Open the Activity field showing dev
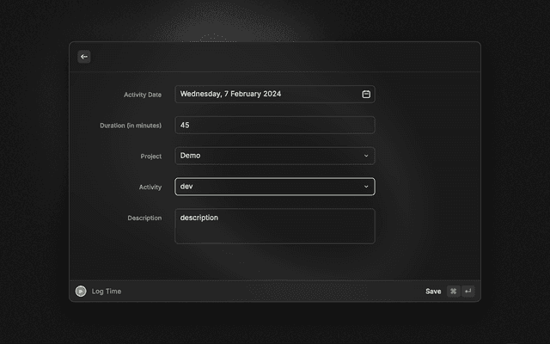The height and width of the screenshot is (344, 550). [x=266, y=187]
